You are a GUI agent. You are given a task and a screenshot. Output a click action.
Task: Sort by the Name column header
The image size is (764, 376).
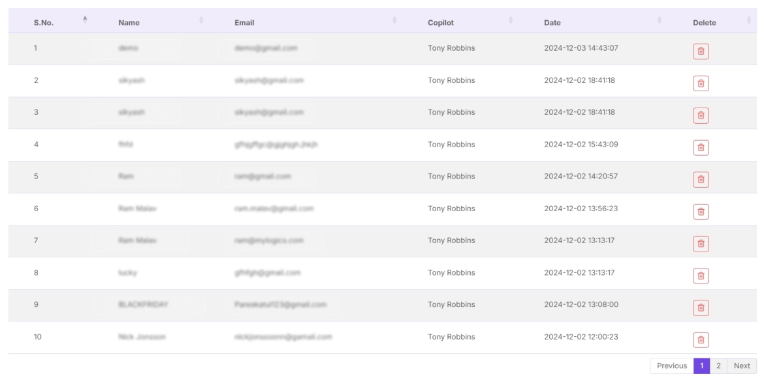pos(129,23)
